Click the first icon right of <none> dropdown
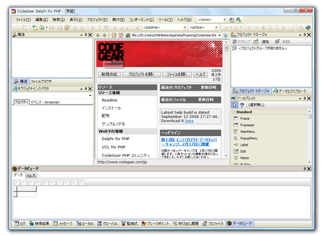Viewport: 322px width, 235px height. coord(231,20)
